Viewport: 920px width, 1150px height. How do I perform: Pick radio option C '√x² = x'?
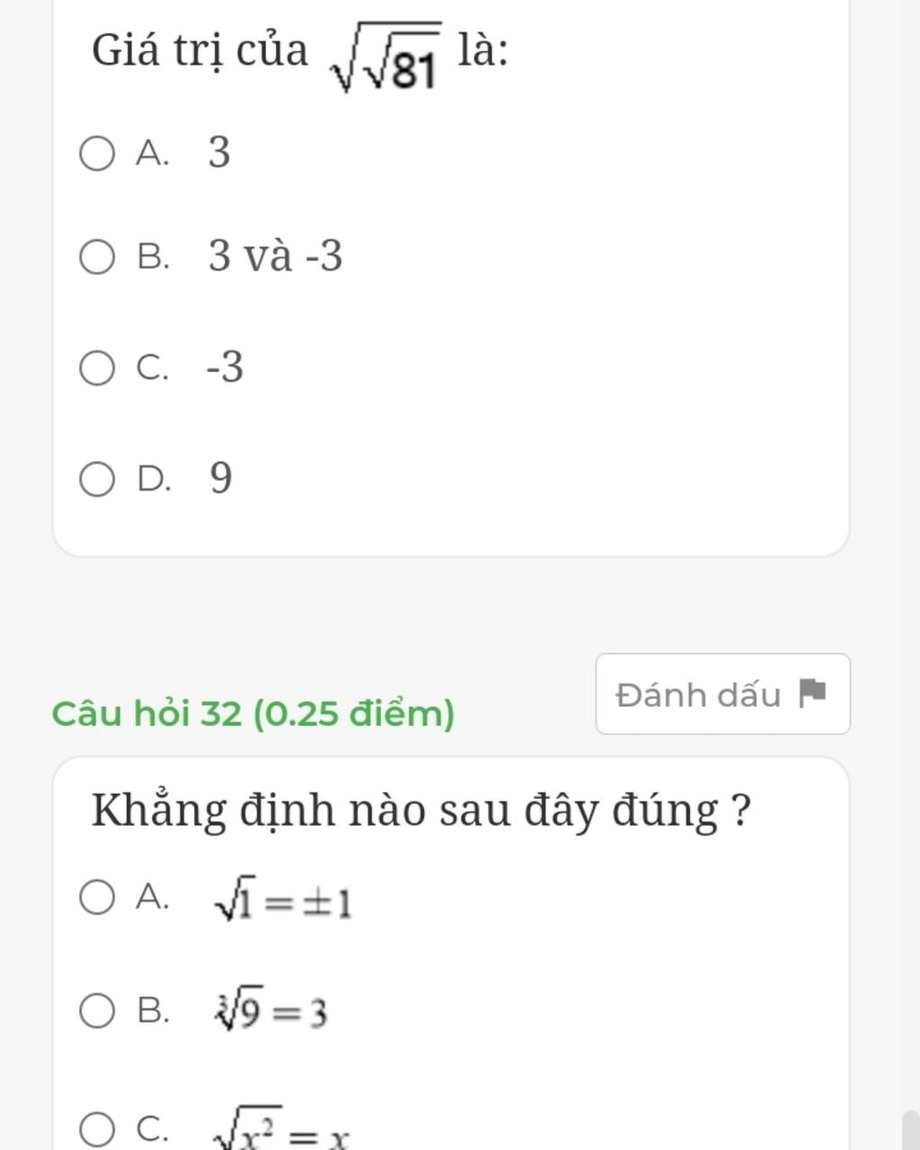pyautogui.click(x=97, y=1130)
